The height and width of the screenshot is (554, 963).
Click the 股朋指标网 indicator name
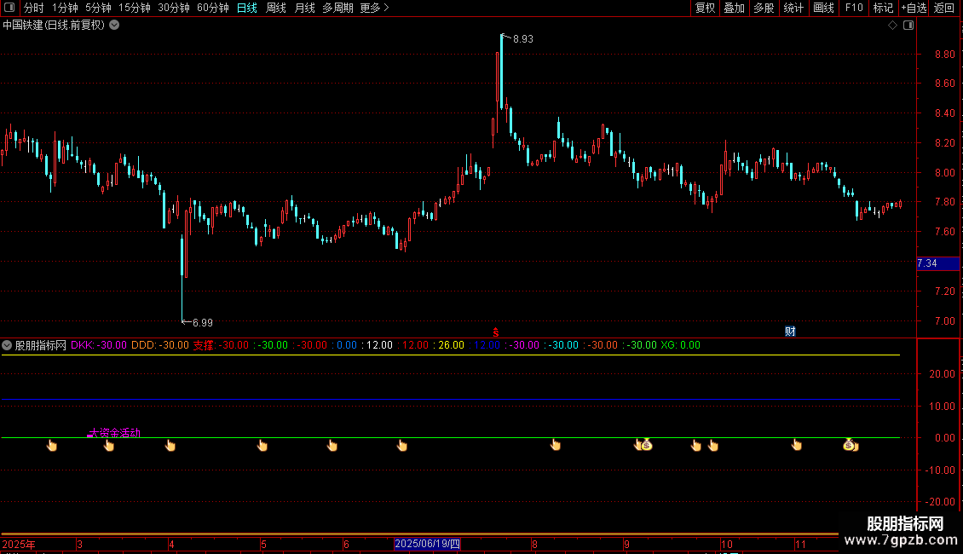[x=41, y=345]
